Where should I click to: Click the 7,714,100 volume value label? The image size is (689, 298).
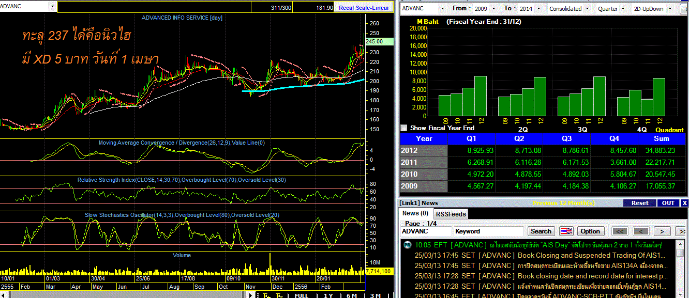(379, 271)
